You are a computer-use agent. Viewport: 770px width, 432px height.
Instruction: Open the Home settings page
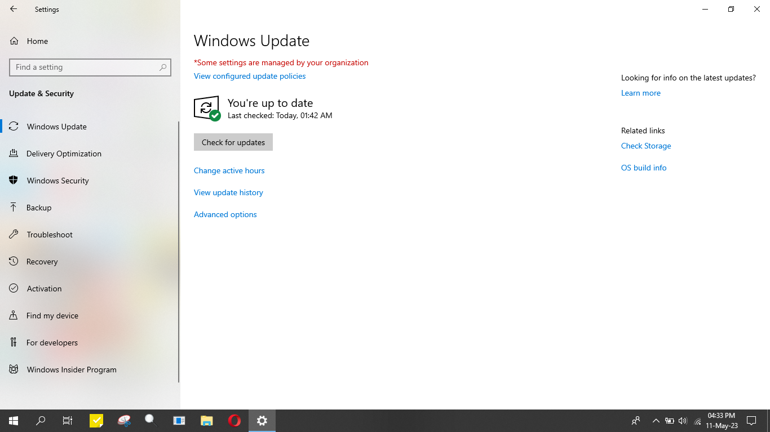[x=90, y=41]
